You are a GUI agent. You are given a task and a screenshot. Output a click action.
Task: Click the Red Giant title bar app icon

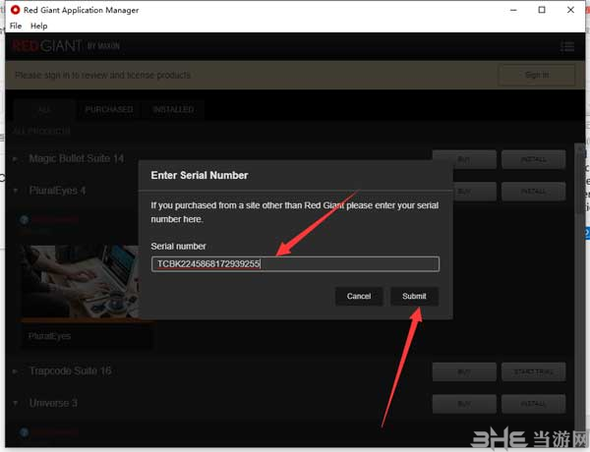[15, 10]
